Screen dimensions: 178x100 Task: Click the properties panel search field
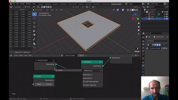pos(155,33)
